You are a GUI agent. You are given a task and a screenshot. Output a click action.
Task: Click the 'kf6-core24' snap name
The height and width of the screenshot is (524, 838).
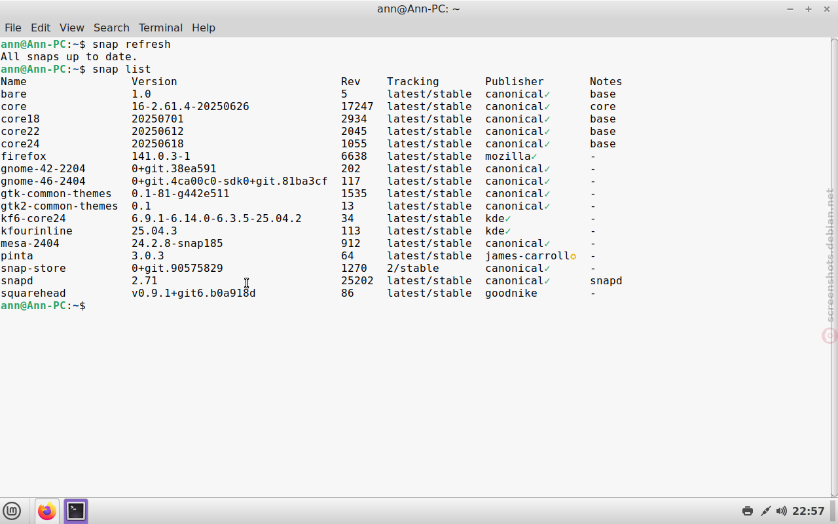[33, 218]
